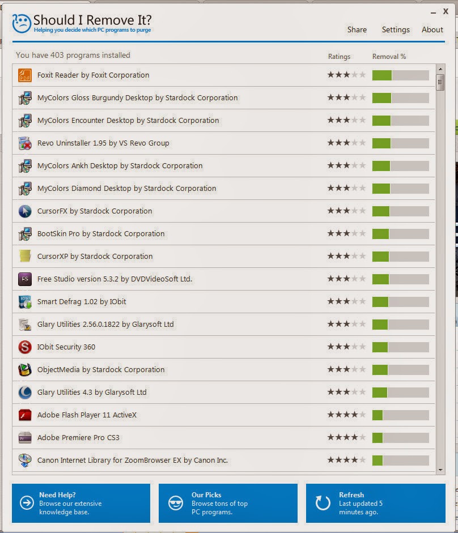Screen dimensions: 458x533
Task: Click the MyColors Gloss Burgundy Desktop icon
Action: click(x=25, y=98)
